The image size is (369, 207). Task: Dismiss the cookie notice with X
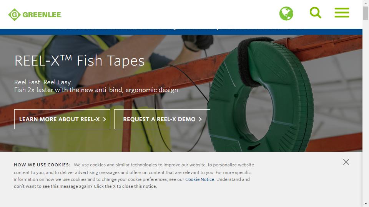coord(346,162)
